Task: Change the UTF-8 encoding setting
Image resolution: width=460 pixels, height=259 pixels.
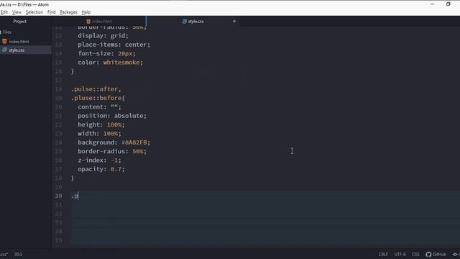Action: [x=400, y=254]
